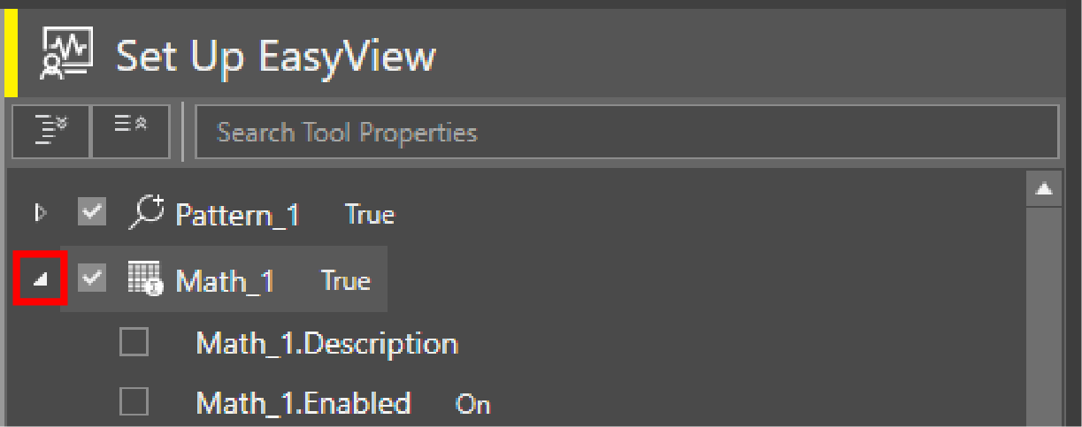Select the Math_1.Description property row
Image resolution: width=1082 pixels, height=427 pixels.
pyautogui.click(x=326, y=343)
